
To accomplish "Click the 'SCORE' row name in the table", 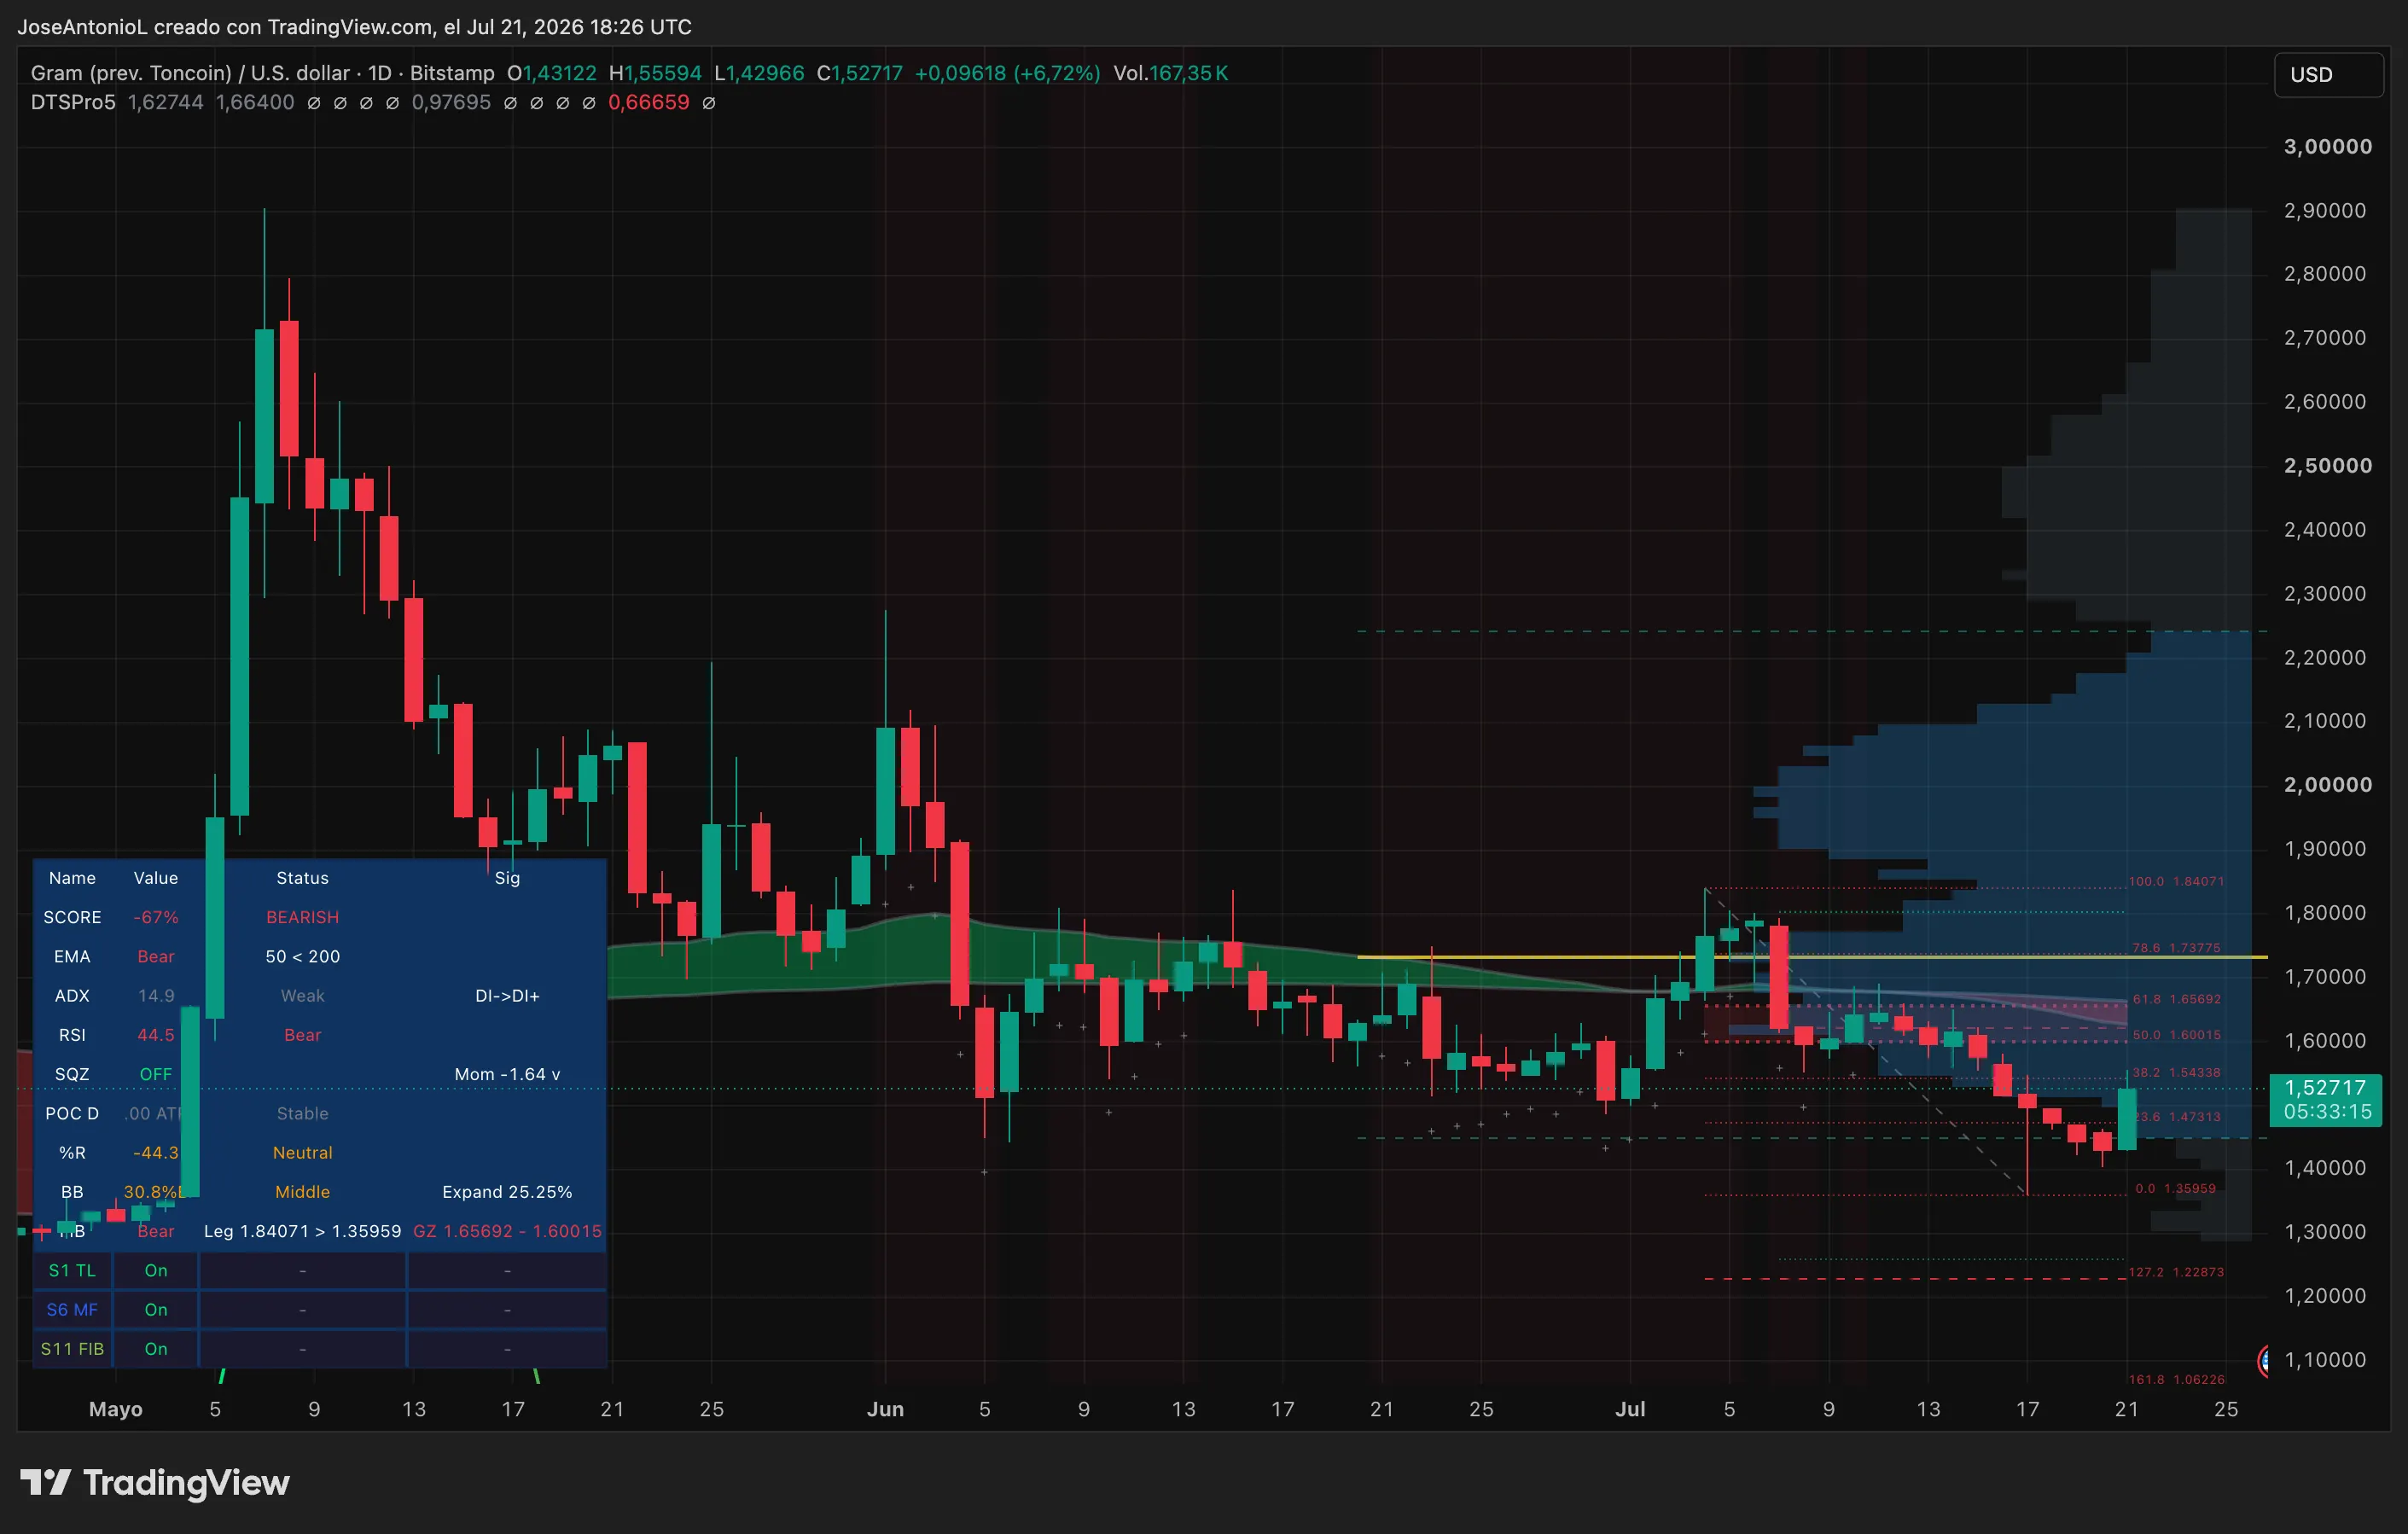I will (x=72, y=917).
